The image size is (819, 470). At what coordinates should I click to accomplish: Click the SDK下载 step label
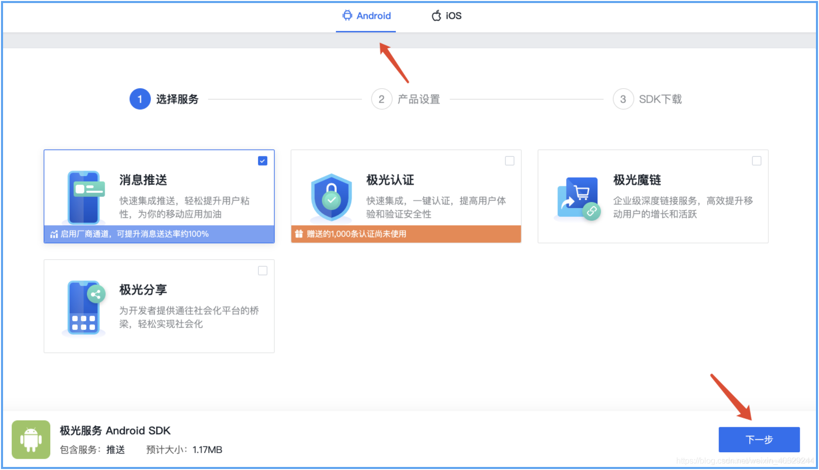[x=660, y=99]
